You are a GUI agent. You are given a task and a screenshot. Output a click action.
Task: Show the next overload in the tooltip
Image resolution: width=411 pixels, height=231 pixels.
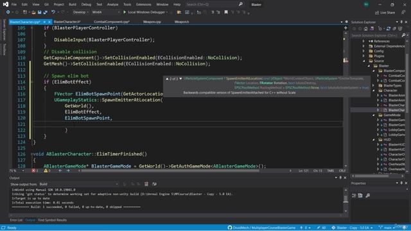[180, 78]
